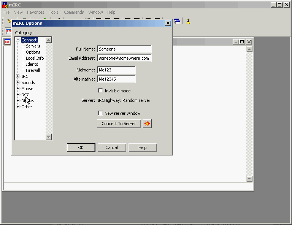Open the View menu

coord(18,12)
